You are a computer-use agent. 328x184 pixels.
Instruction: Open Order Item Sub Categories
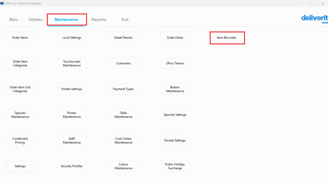(20, 89)
